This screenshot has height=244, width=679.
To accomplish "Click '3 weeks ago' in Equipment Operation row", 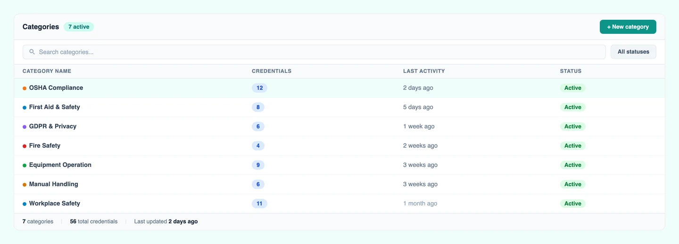I will coord(420,165).
